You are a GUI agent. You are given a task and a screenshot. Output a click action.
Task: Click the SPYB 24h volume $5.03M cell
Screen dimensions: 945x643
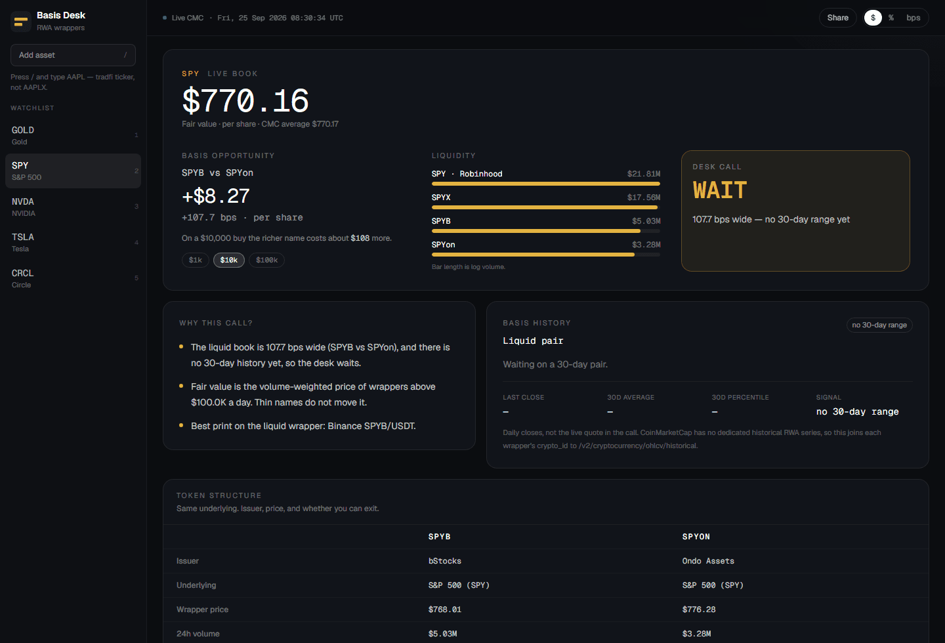click(443, 634)
